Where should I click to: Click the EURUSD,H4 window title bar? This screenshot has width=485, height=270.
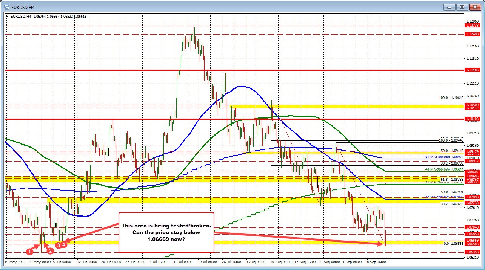[226, 7]
